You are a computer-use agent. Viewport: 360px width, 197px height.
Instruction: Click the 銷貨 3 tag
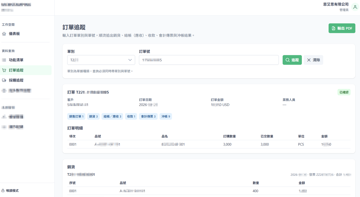(93, 116)
